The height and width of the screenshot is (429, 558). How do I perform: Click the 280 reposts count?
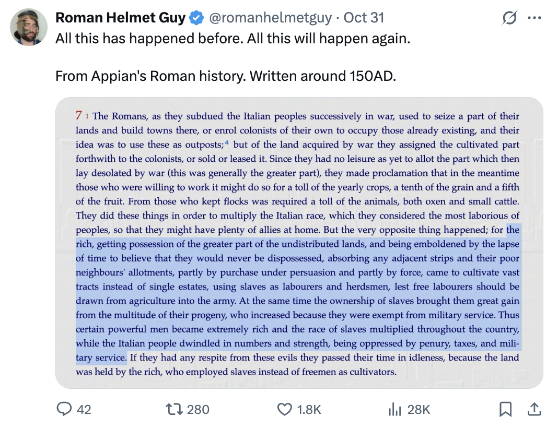[x=198, y=410]
